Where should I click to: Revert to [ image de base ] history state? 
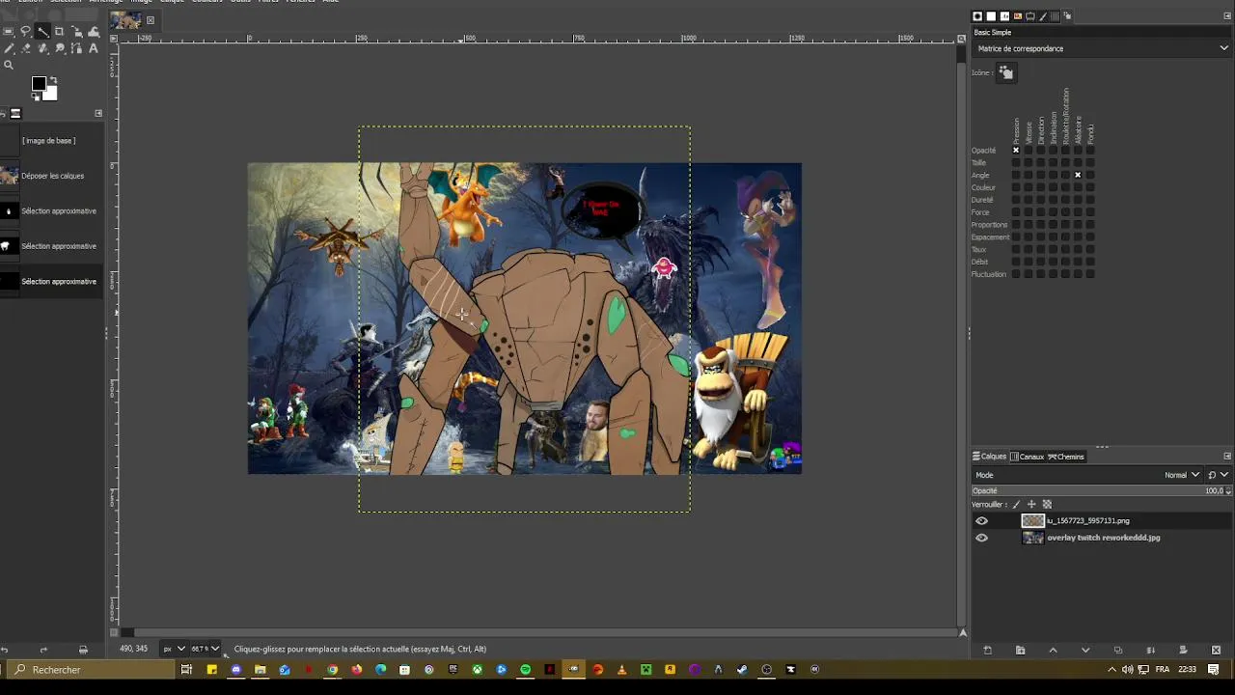coord(52,141)
